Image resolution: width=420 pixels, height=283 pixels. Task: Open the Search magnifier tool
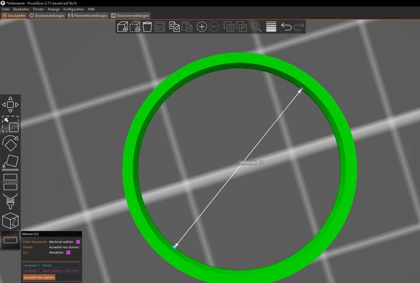(256, 27)
